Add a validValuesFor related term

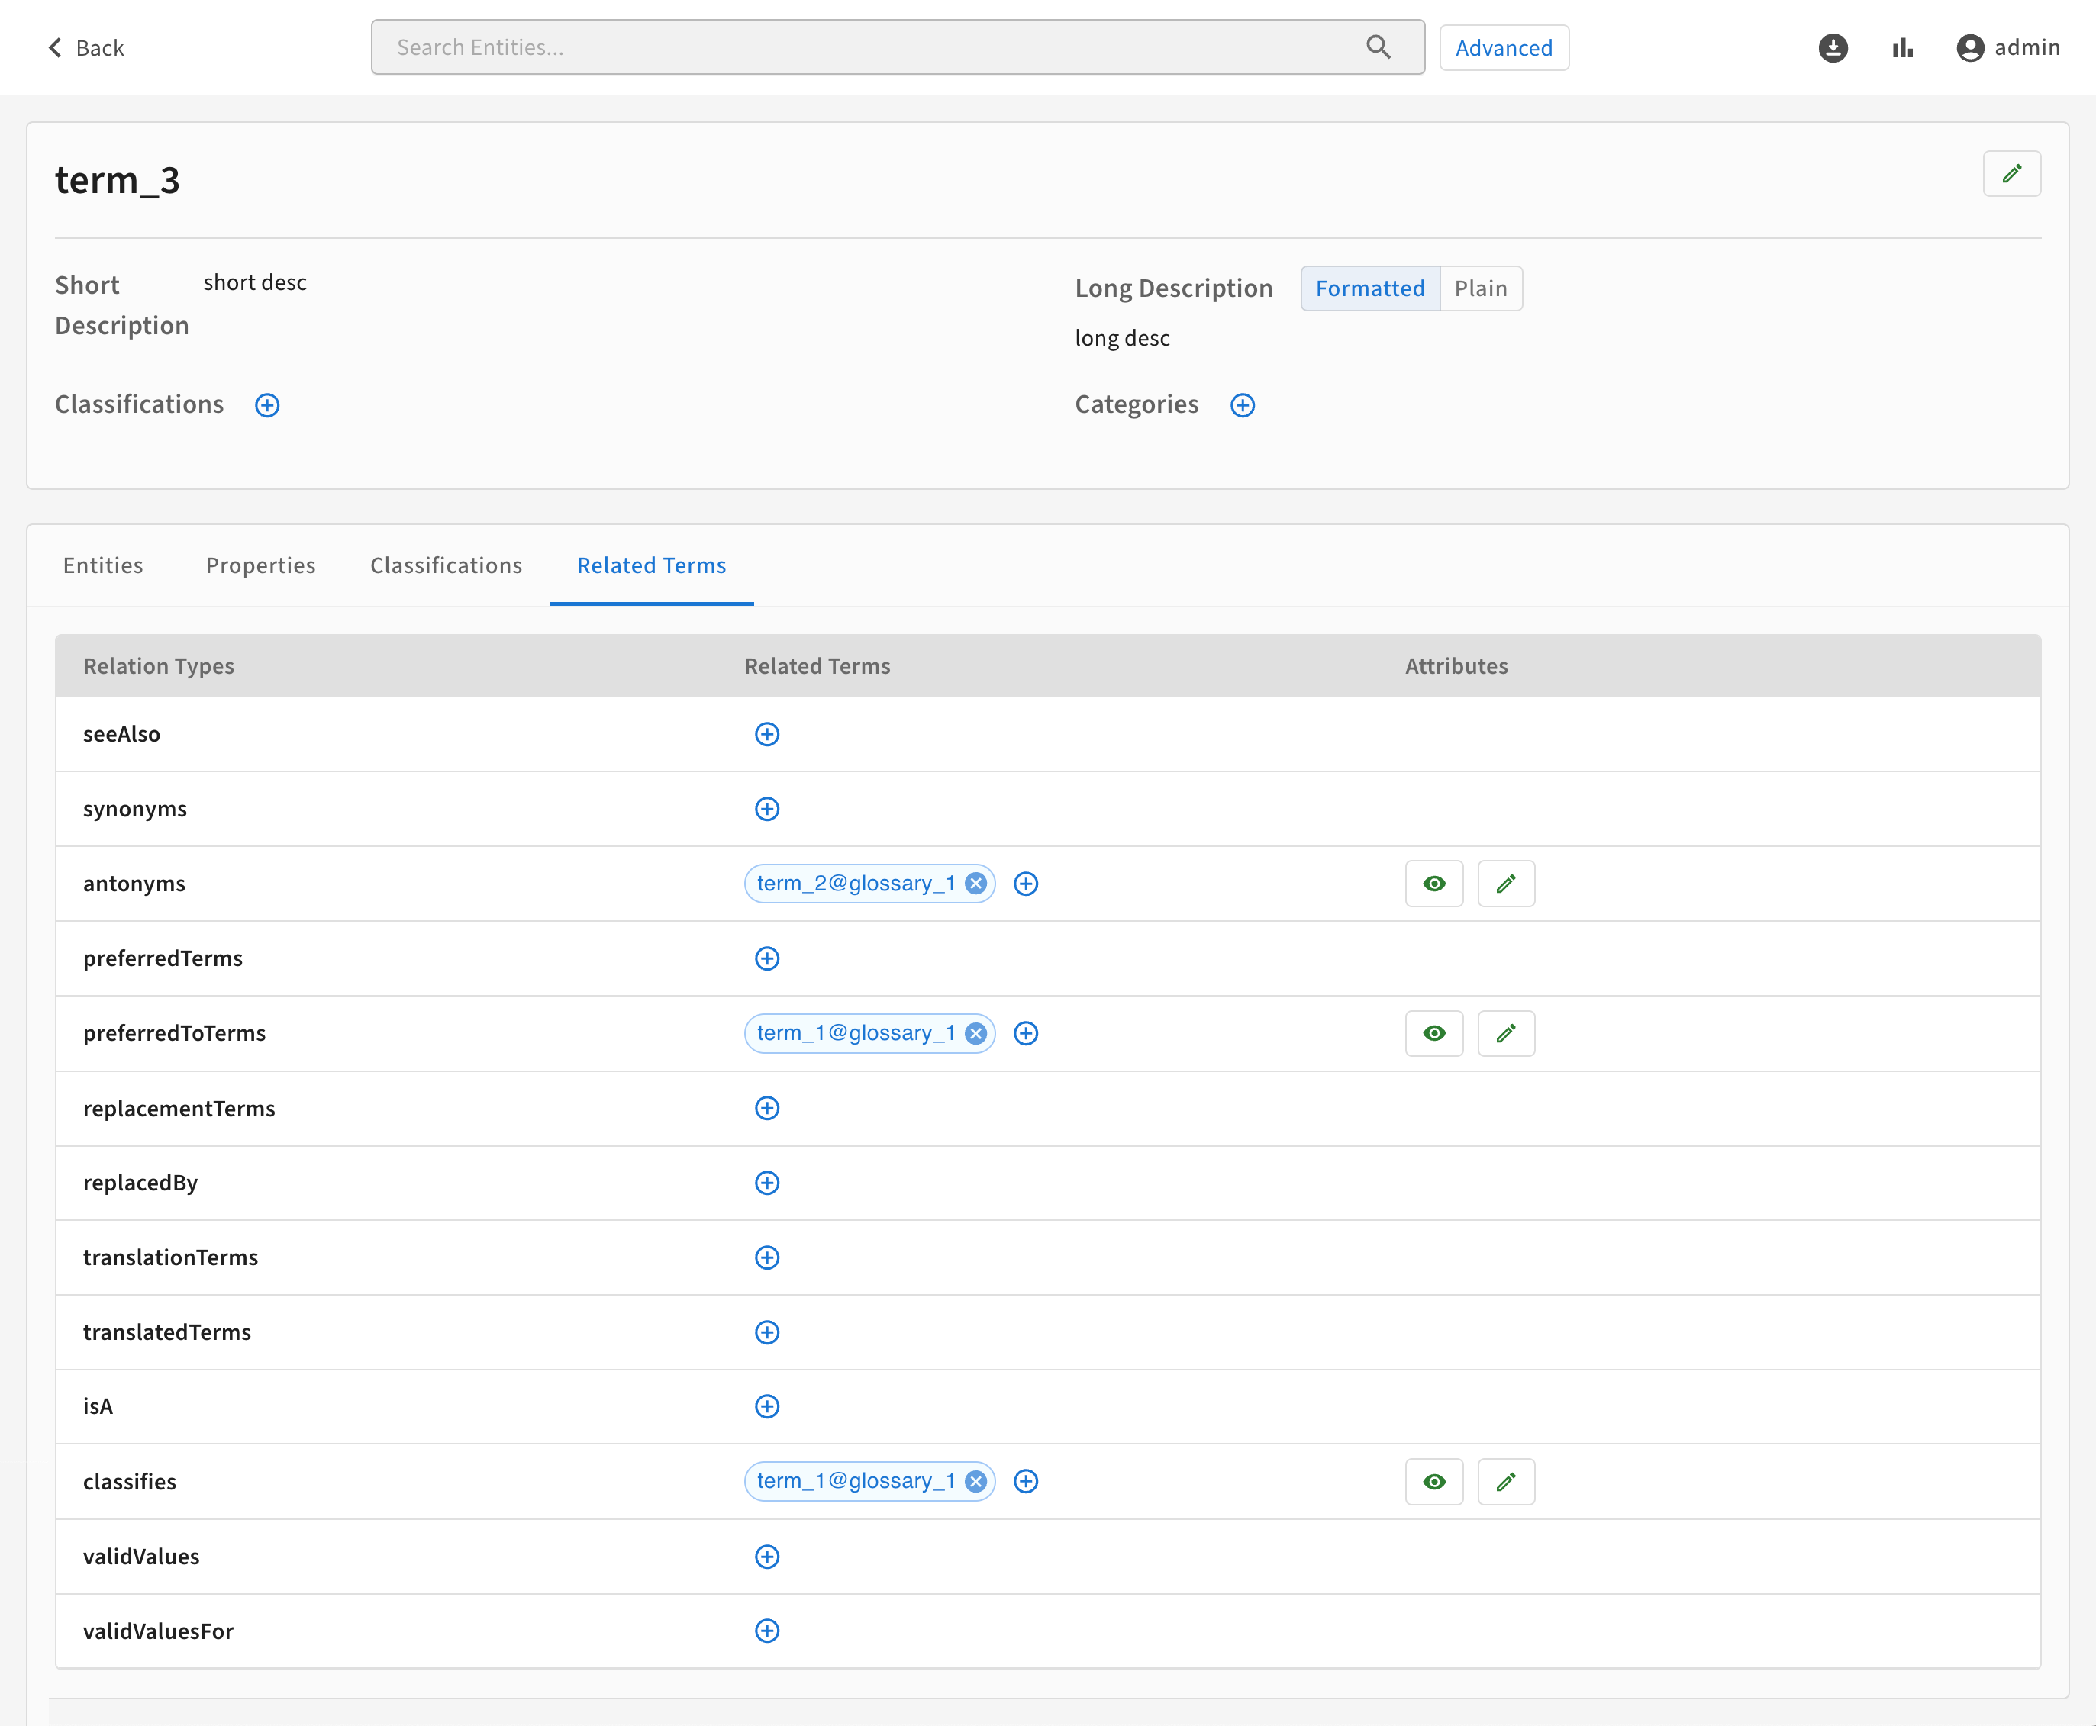(766, 1631)
